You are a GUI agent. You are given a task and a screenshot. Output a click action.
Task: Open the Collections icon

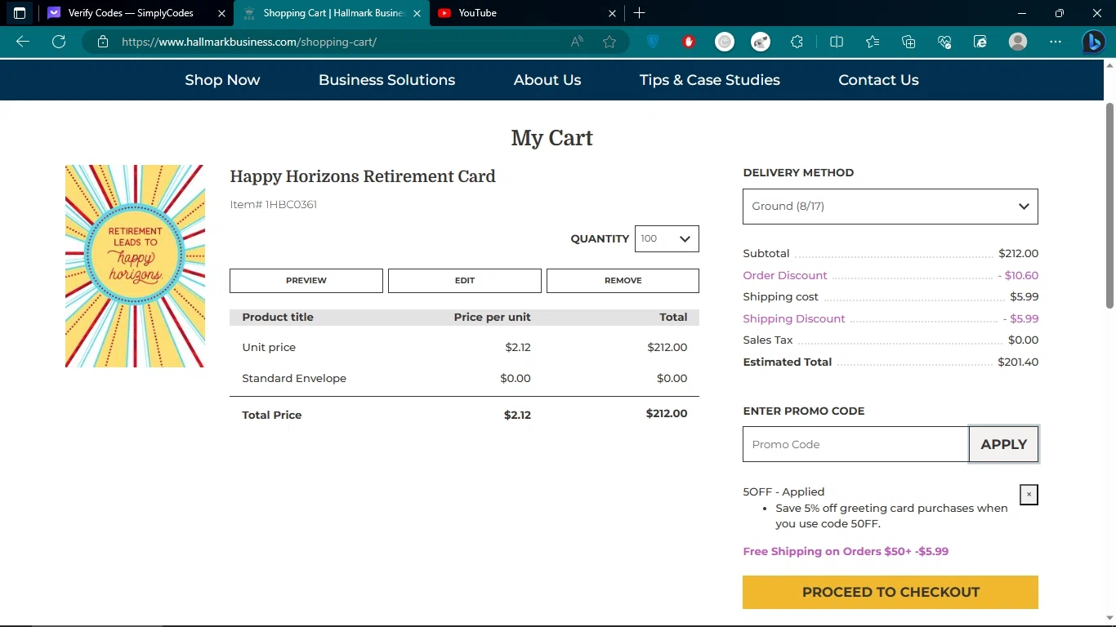(908, 42)
